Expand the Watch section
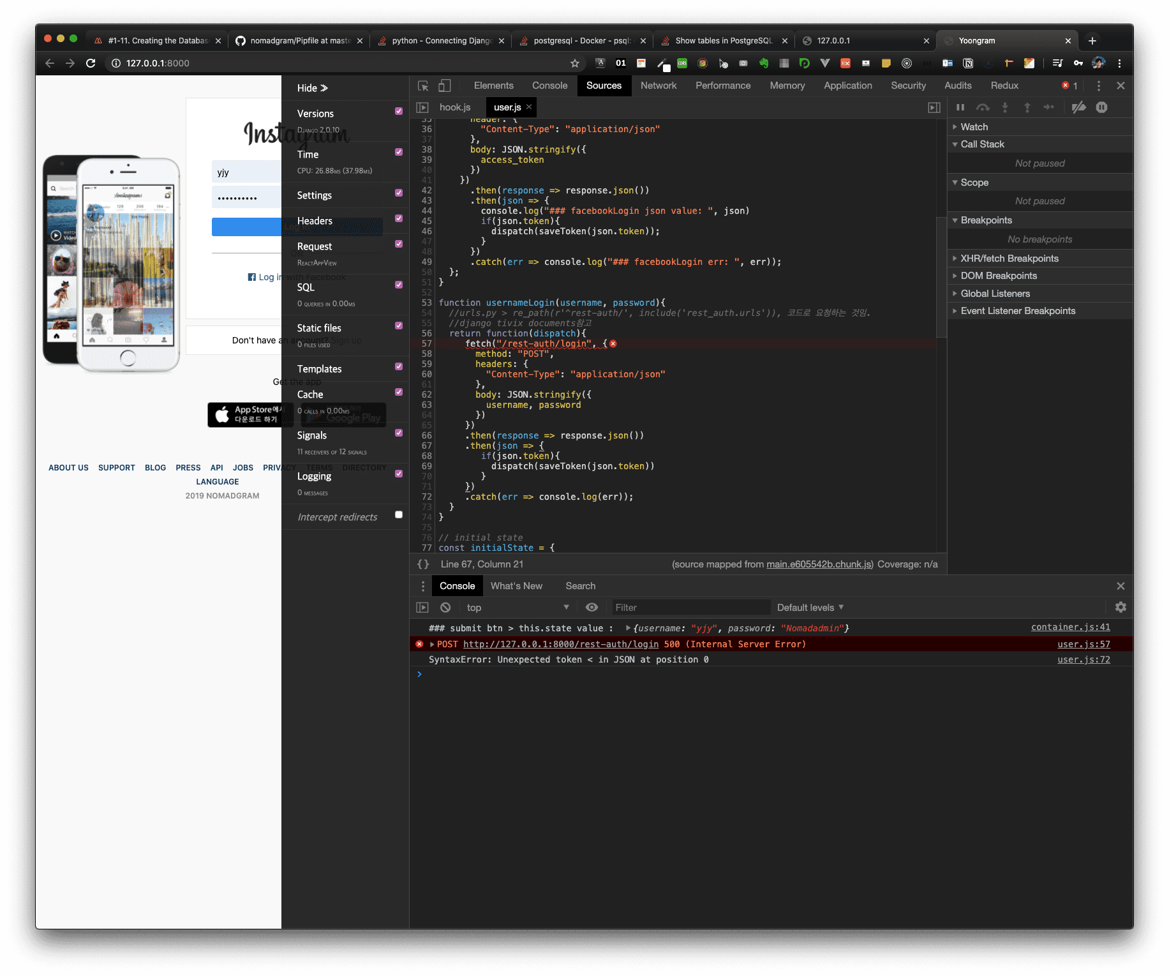Screen dimensions: 1169x976 (974, 127)
